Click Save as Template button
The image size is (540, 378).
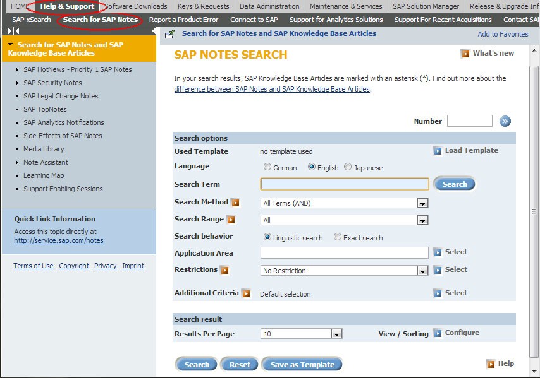302,365
